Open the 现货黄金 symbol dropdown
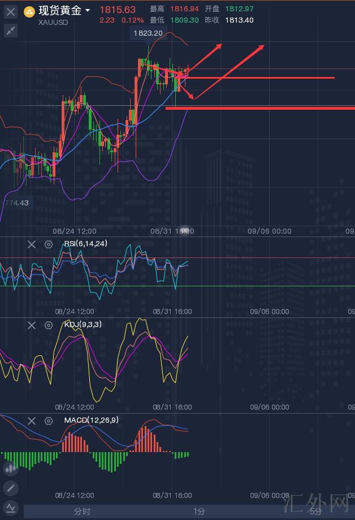The image size is (355, 520). 87,11
